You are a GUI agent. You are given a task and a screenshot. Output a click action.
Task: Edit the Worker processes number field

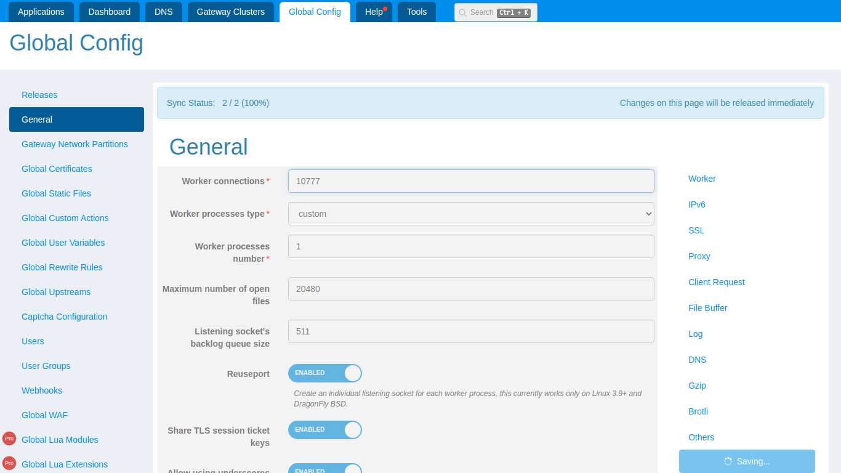(471, 246)
